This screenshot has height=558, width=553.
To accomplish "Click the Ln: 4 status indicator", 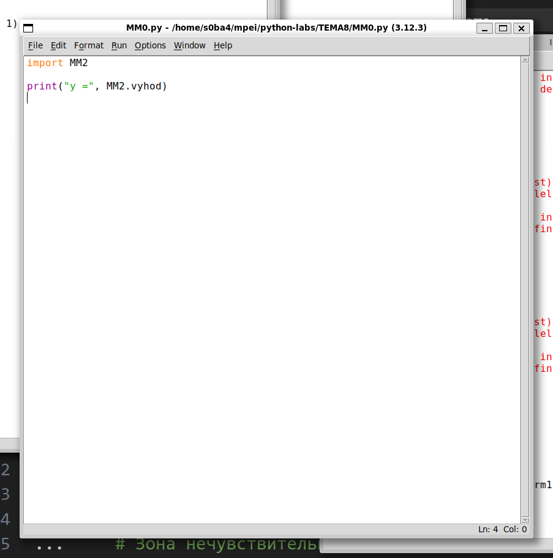I will coord(488,530).
